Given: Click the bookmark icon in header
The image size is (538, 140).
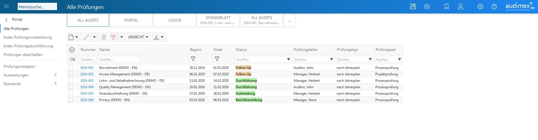Looking at the screenshot, I should 446,7.
